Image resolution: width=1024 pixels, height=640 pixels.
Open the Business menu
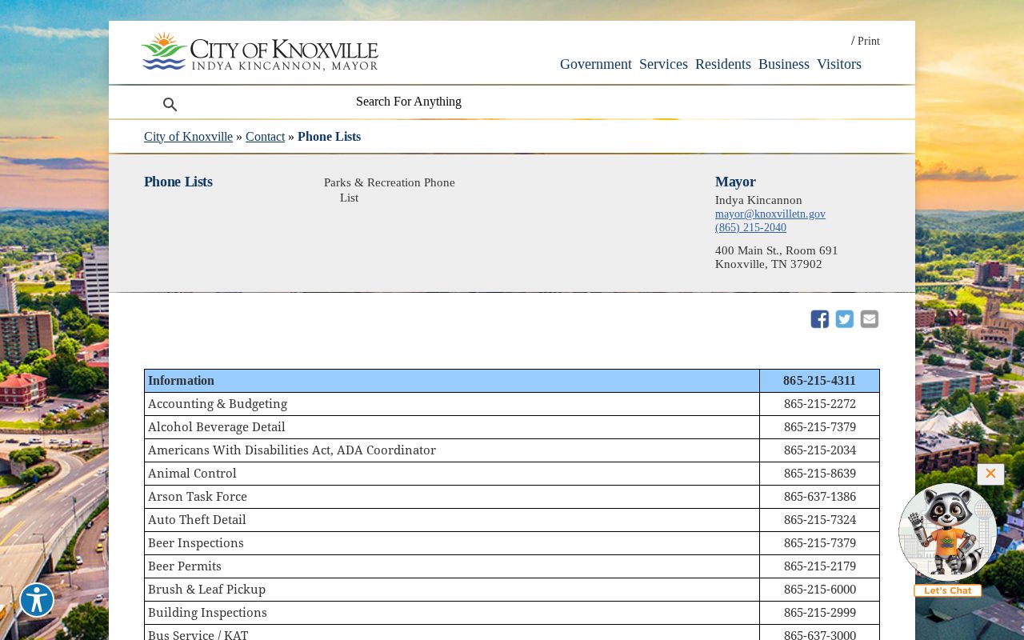pos(784,64)
